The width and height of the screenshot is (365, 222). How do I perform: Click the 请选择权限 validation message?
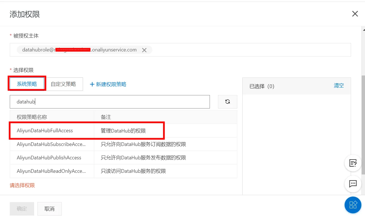22,185
